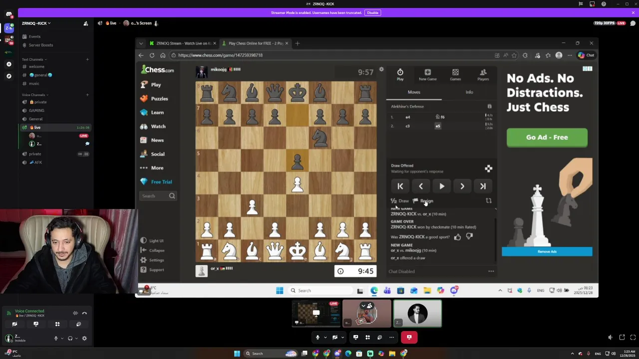Open the soundboard in call controls
639x359 pixels.
(x=379, y=338)
